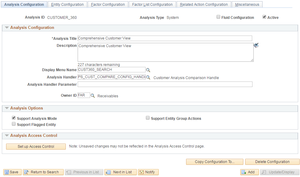Select the Notify icon
Viewport: 300px width, 177px height.
(x=142, y=172)
